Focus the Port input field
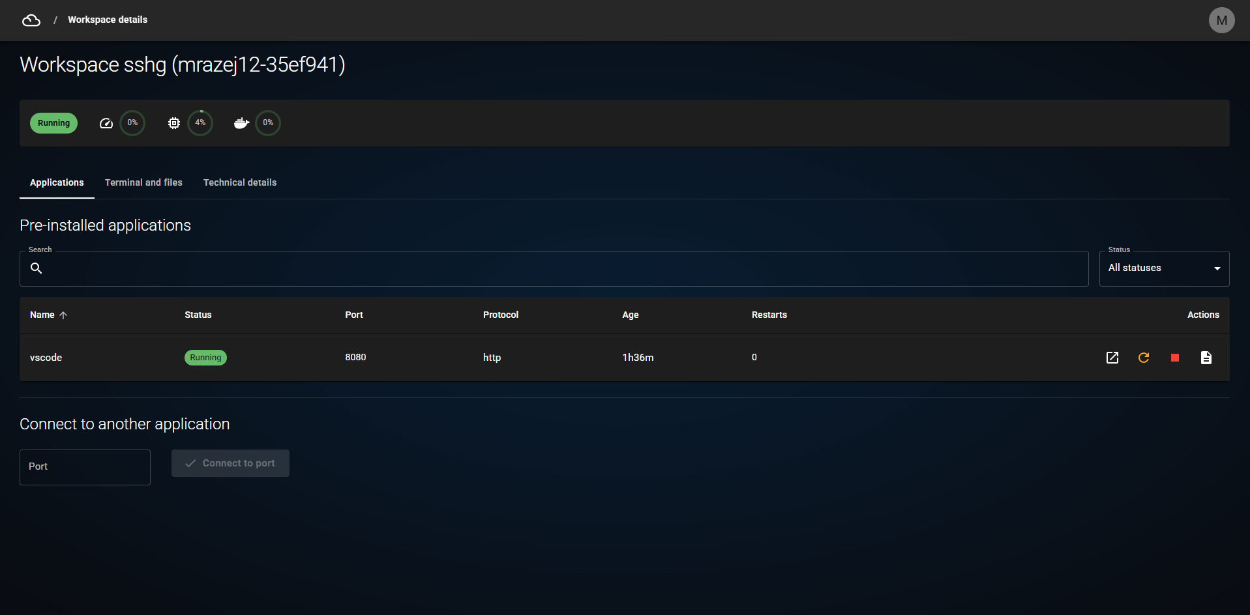Image resolution: width=1250 pixels, height=615 pixels. 85,467
